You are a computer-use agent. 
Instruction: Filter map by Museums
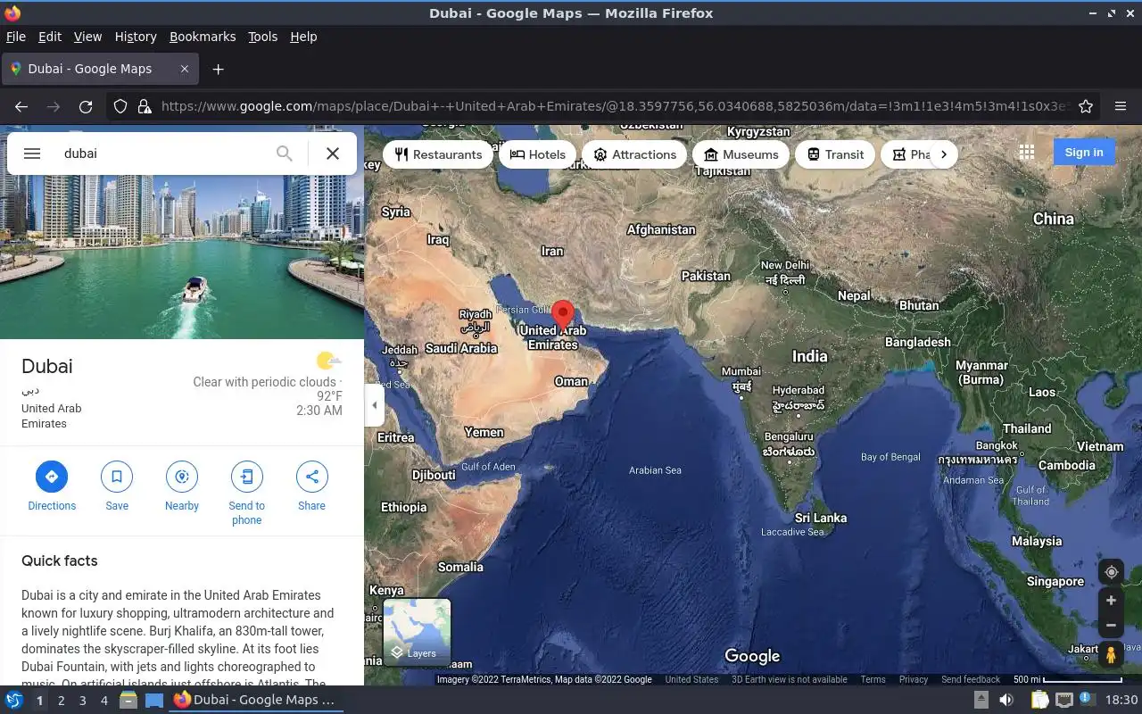pyautogui.click(x=741, y=154)
